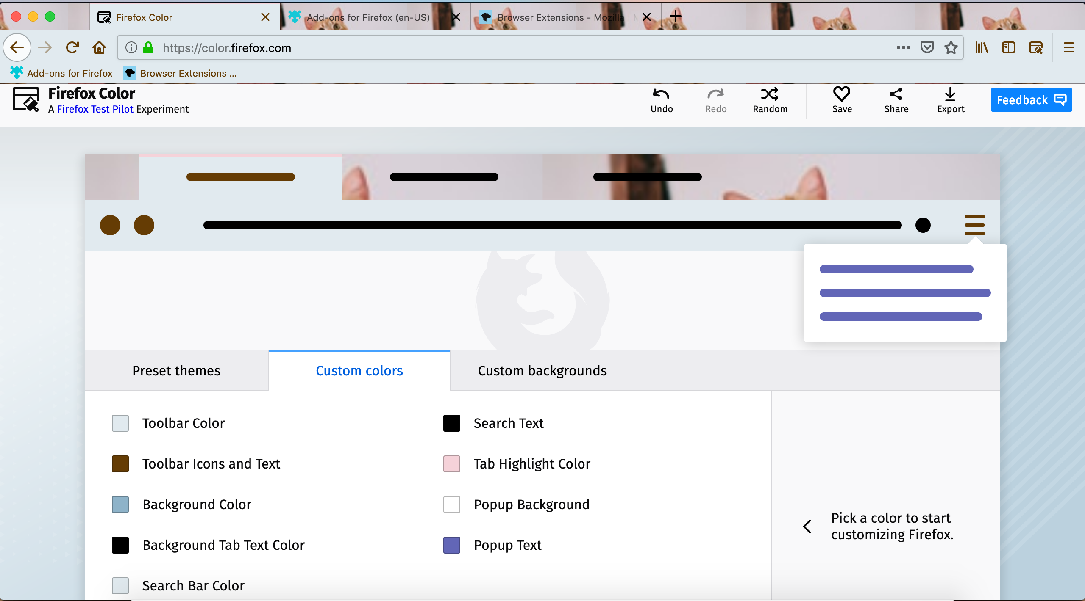This screenshot has height=601, width=1085.
Task: Go to the Home page icon
Action: (99, 47)
